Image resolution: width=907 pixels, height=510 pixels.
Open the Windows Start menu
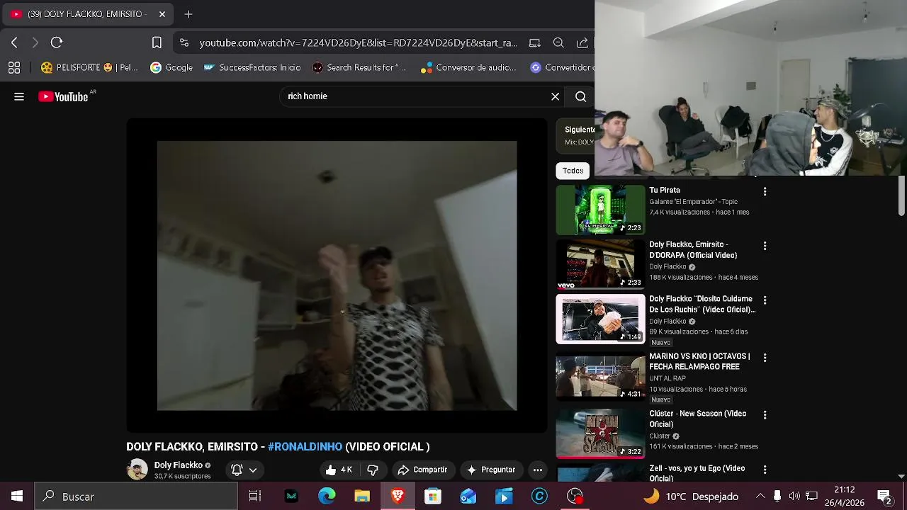(17, 496)
